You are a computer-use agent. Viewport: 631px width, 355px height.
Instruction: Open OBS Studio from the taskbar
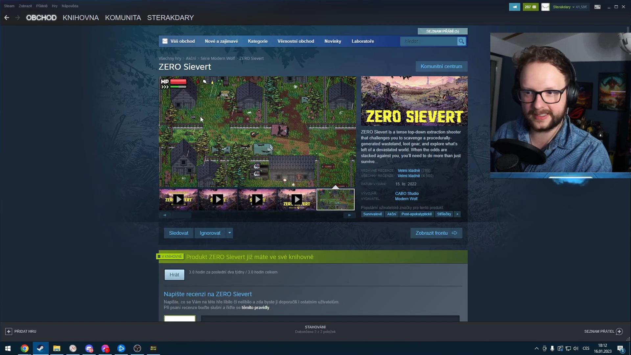(x=137, y=348)
